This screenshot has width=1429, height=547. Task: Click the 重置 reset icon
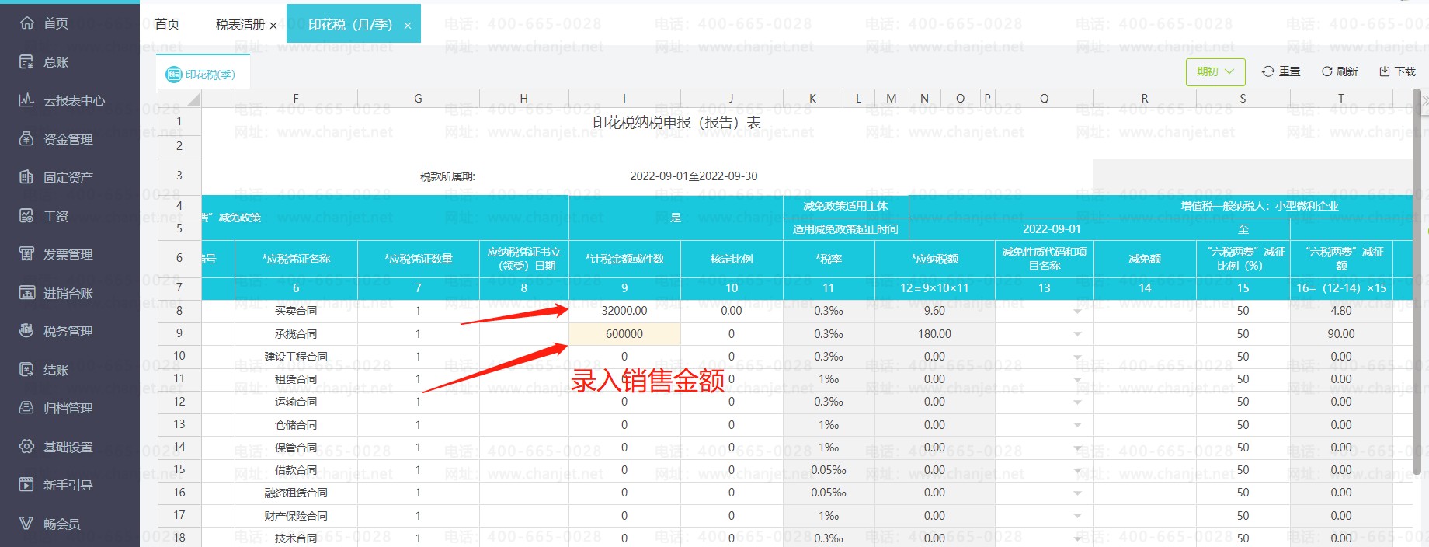1267,71
